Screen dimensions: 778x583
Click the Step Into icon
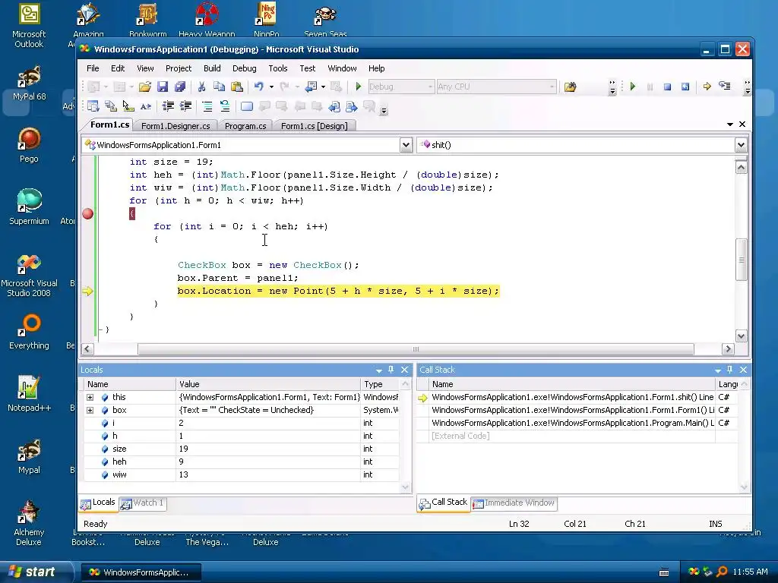tap(724, 87)
